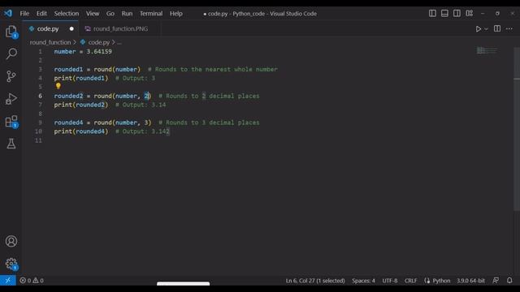Click code.py in the breadcrumb
Image resolution: width=520 pixels, height=292 pixels.
(x=99, y=42)
